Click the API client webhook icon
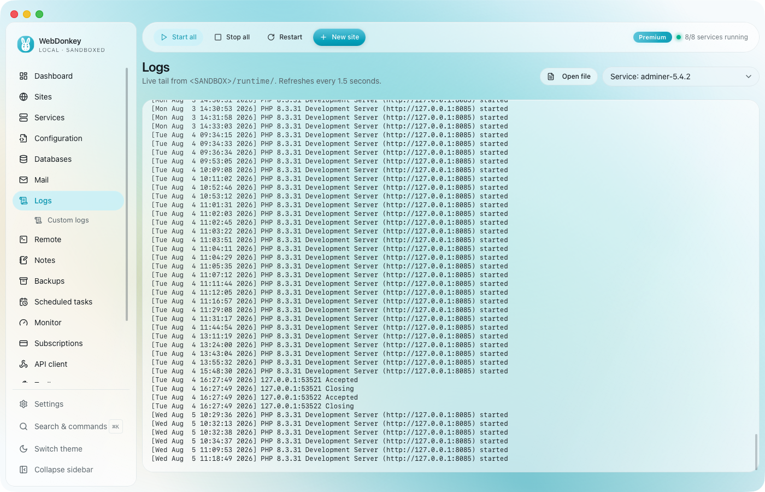765x492 pixels. (23, 364)
